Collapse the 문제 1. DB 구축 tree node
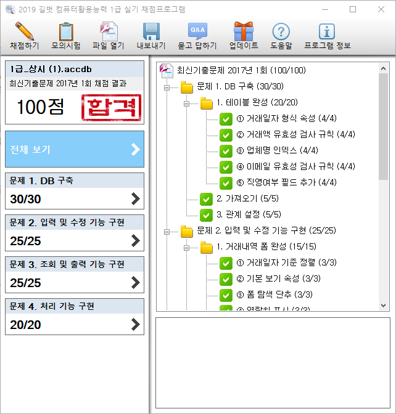 167,87
